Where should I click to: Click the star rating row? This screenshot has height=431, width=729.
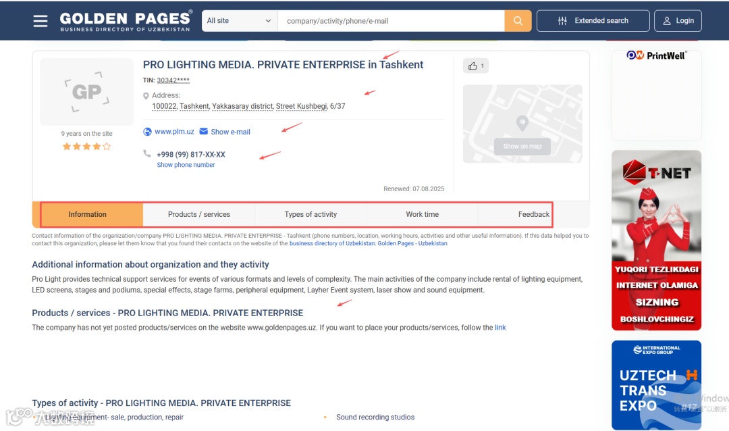(87, 147)
